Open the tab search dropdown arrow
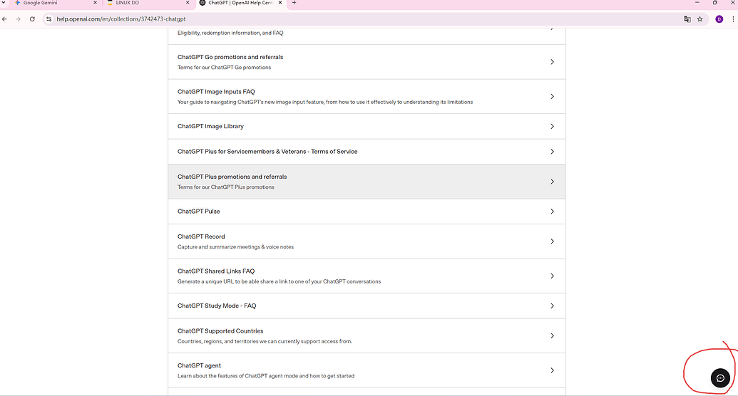Image resolution: width=738 pixels, height=396 pixels. click(4, 3)
